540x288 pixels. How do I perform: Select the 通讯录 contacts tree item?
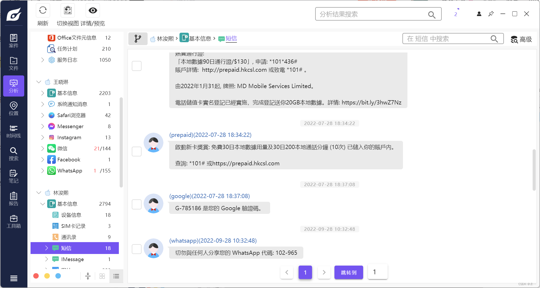click(x=69, y=237)
